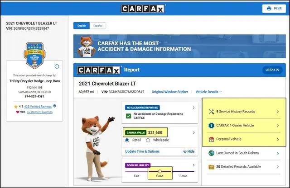This screenshot has height=188, width=290.
Task: Click Update Trim & Options link
Action: click(142, 151)
